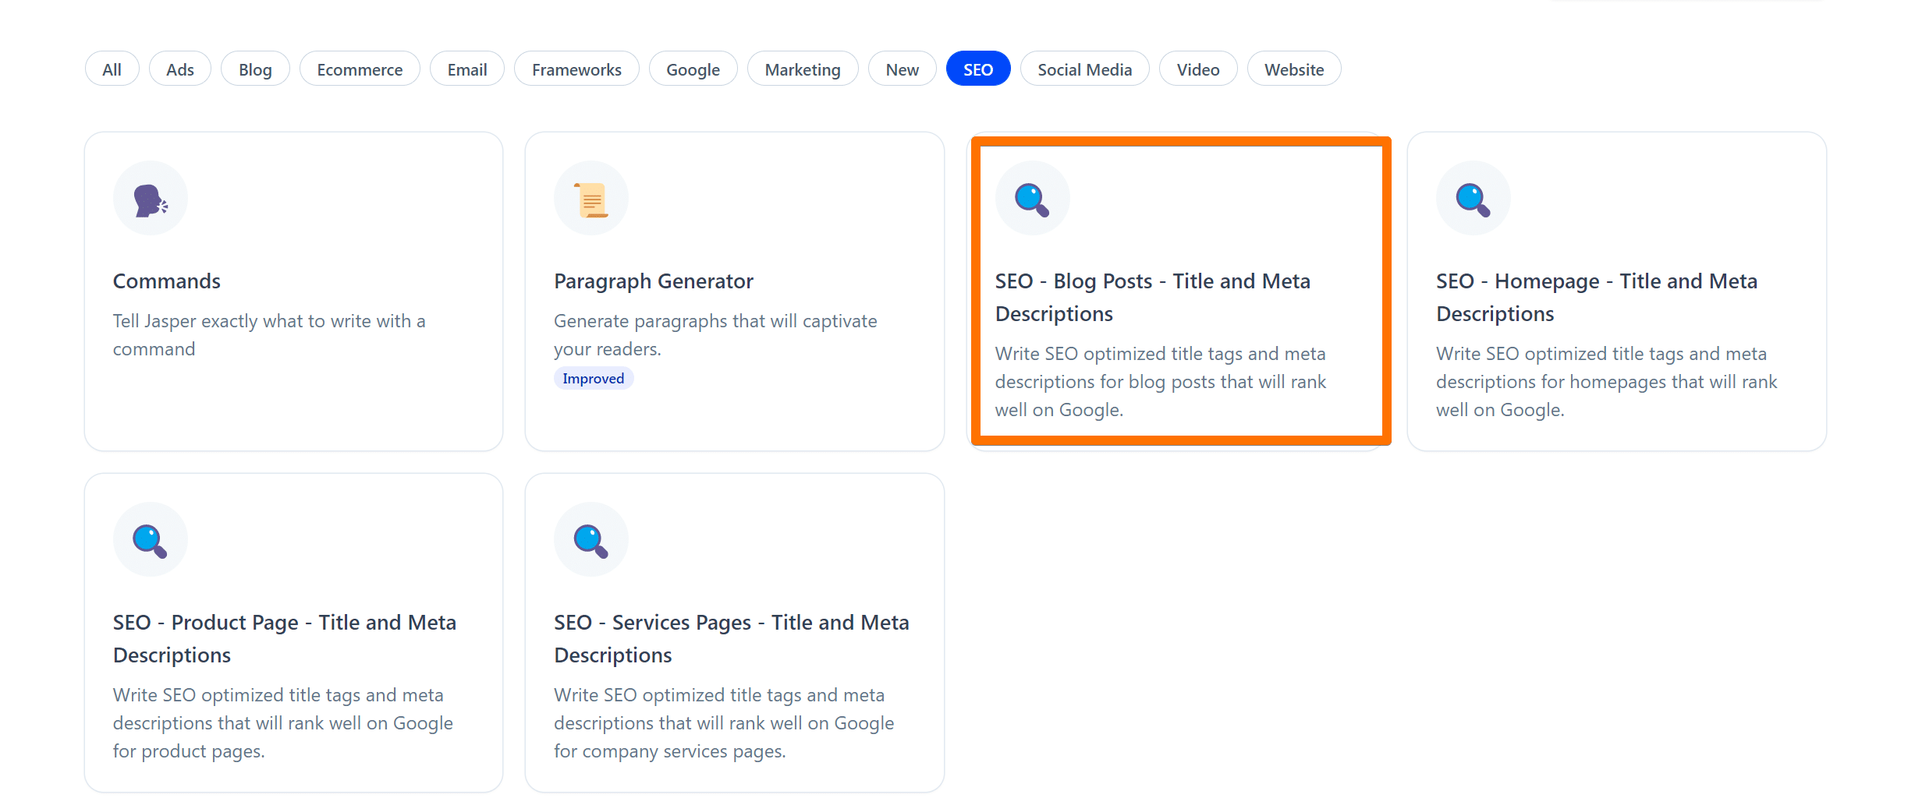Screen dimensions: 1908x798
Task: Filter templates by Video
Action: point(1198,69)
